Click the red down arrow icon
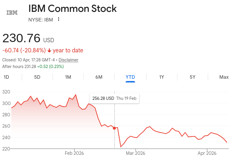 pos(49,51)
